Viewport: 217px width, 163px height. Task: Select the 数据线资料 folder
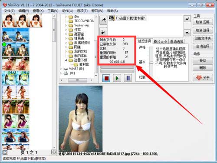click(79, 43)
